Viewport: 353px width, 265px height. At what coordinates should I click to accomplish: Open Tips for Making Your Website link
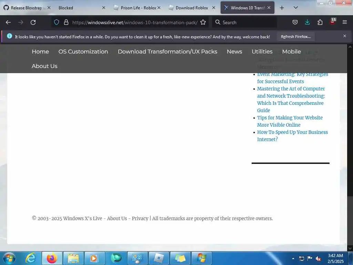[x=290, y=121]
